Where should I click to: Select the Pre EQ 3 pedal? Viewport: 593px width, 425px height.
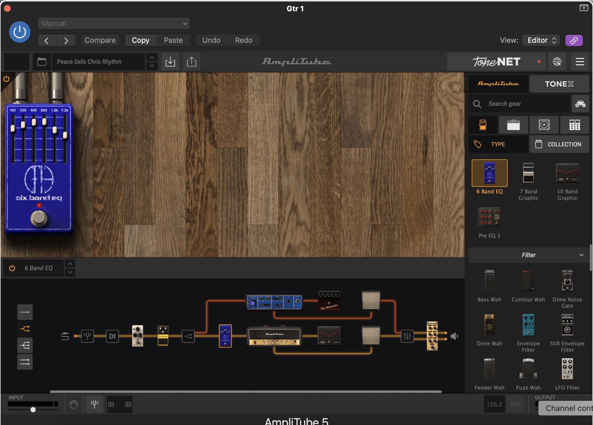[489, 217]
